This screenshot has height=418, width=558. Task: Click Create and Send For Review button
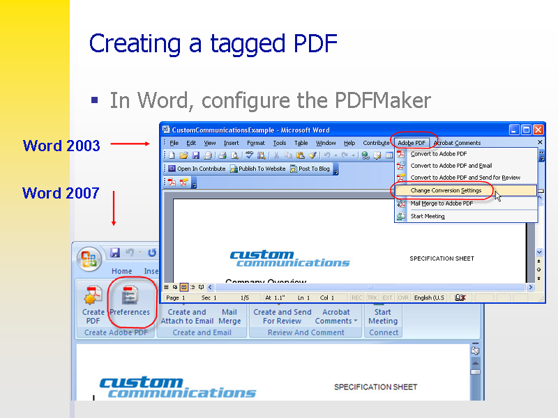click(x=282, y=316)
